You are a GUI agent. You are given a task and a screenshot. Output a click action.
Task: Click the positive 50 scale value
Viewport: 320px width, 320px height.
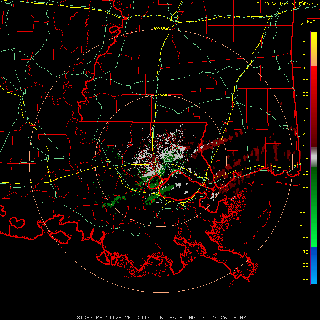305,94
